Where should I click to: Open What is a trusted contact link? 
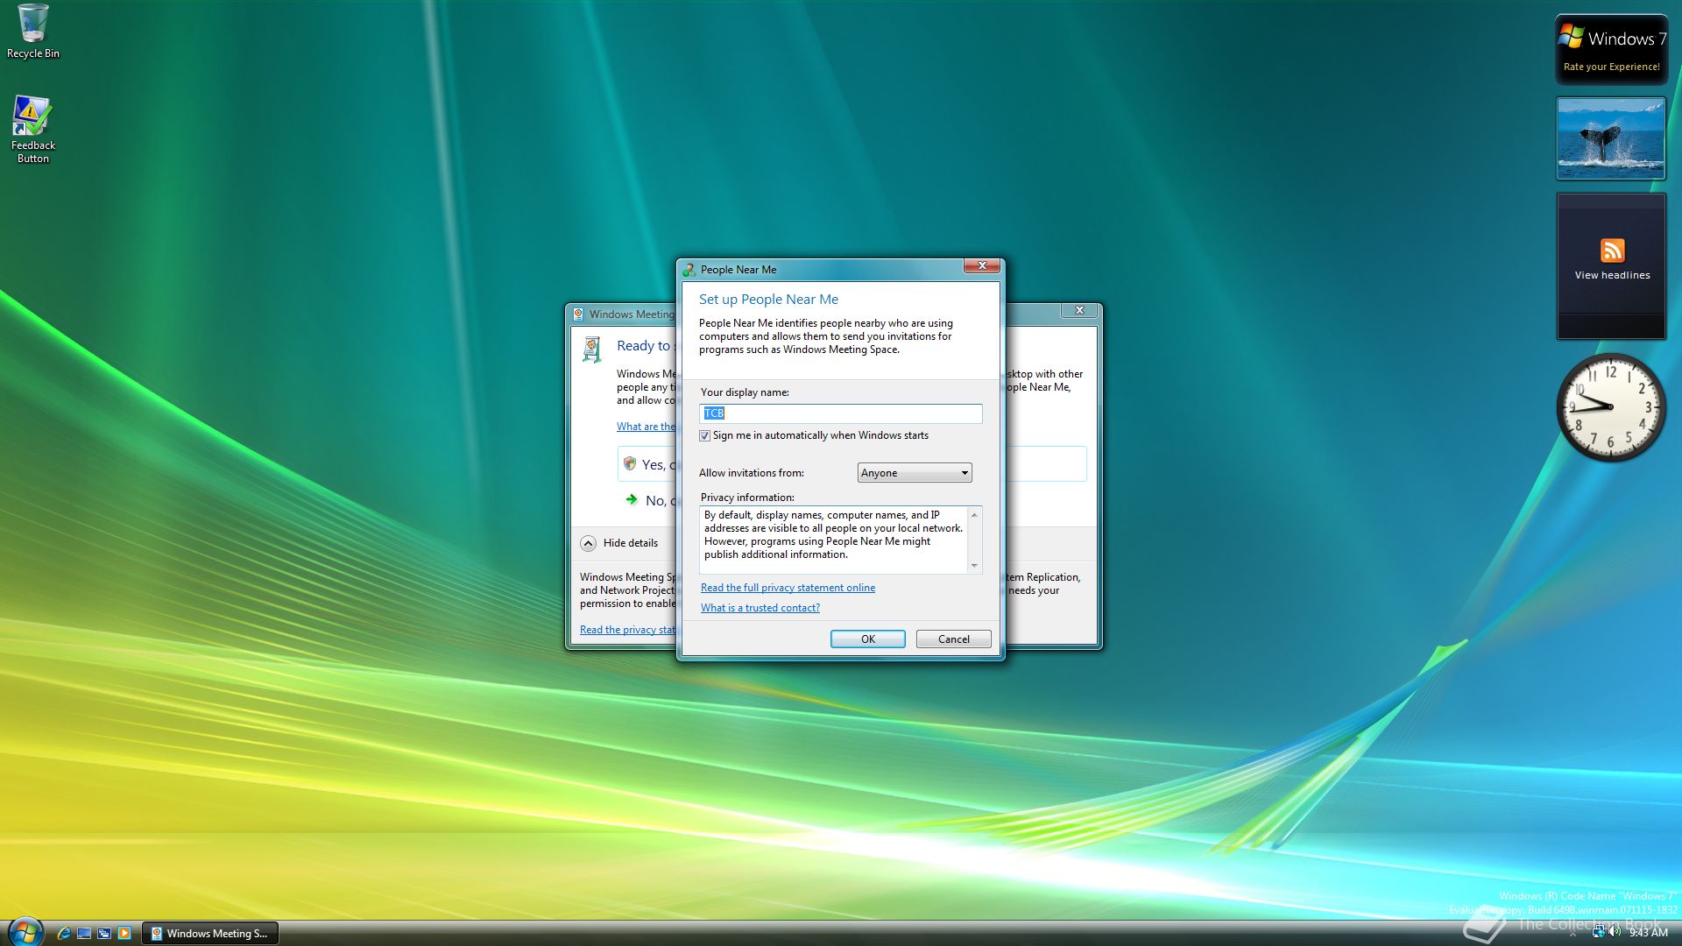point(760,608)
